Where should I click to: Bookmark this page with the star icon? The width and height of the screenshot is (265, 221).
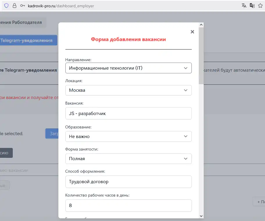tap(260, 6)
